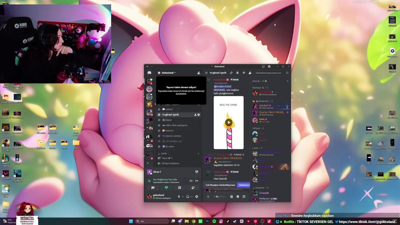This screenshot has width=400, height=225.
Task: Open noise suppression waveform icon
Action: pos(191,181)
